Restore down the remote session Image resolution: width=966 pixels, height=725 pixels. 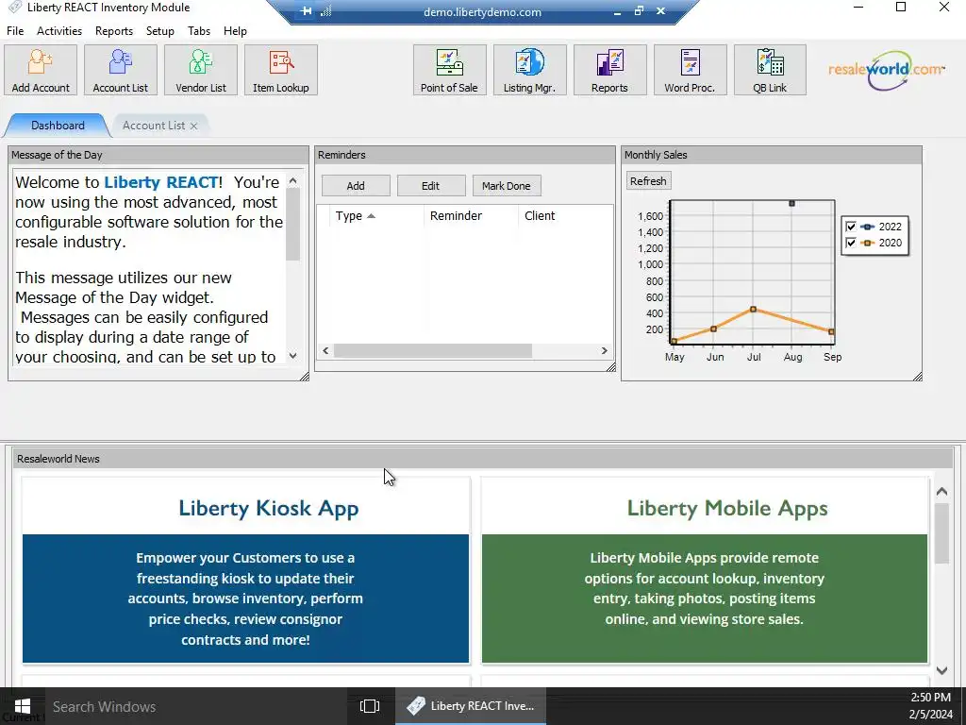[x=639, y=11]
